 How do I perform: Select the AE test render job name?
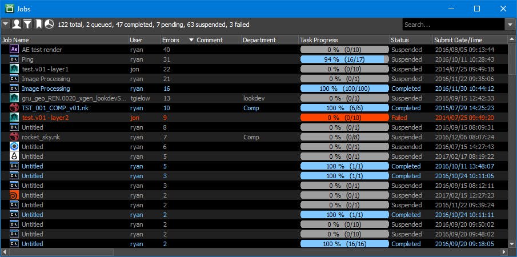[42, 50]
